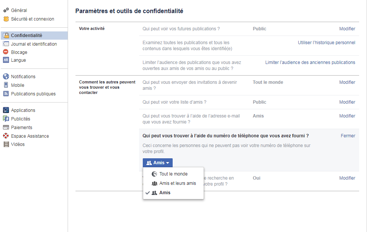Click the Langue icon in sidebar
Screen dimensions: 367x232
click(x=6, y=60)
